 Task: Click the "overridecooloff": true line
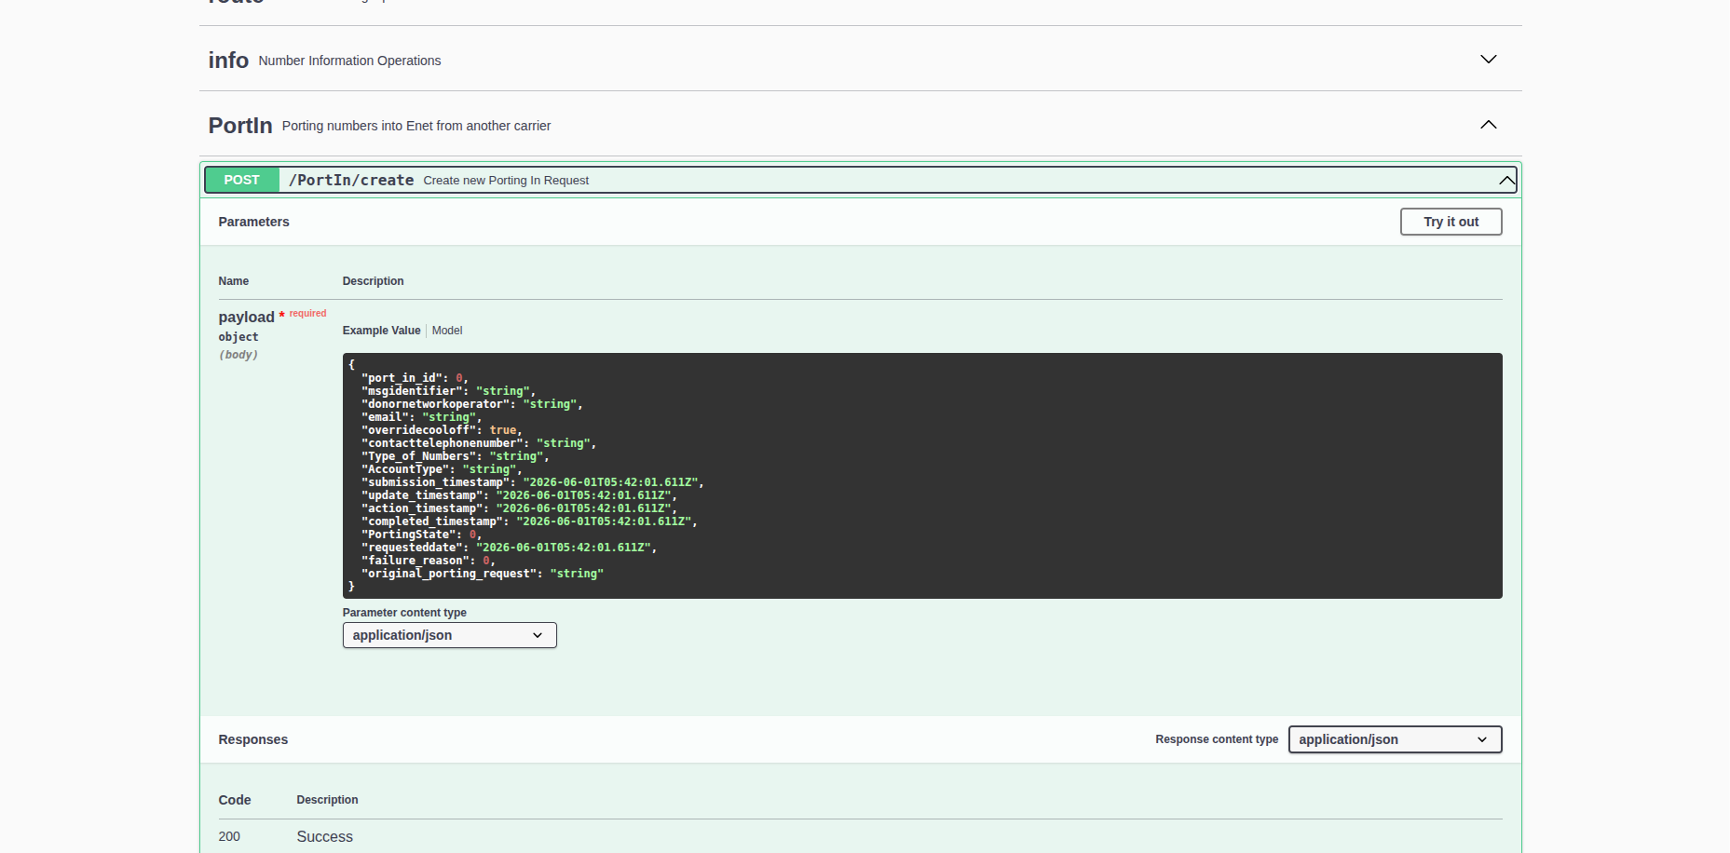(x=442, y=430)
